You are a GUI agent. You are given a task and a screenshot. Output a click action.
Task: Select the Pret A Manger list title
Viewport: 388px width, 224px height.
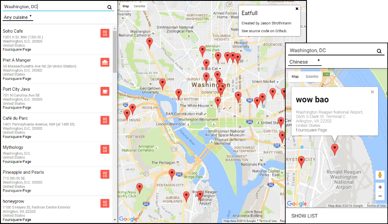[x=16, y=60]
